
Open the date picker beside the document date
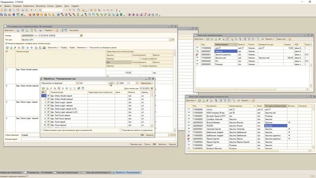click(x=81, y=36)
